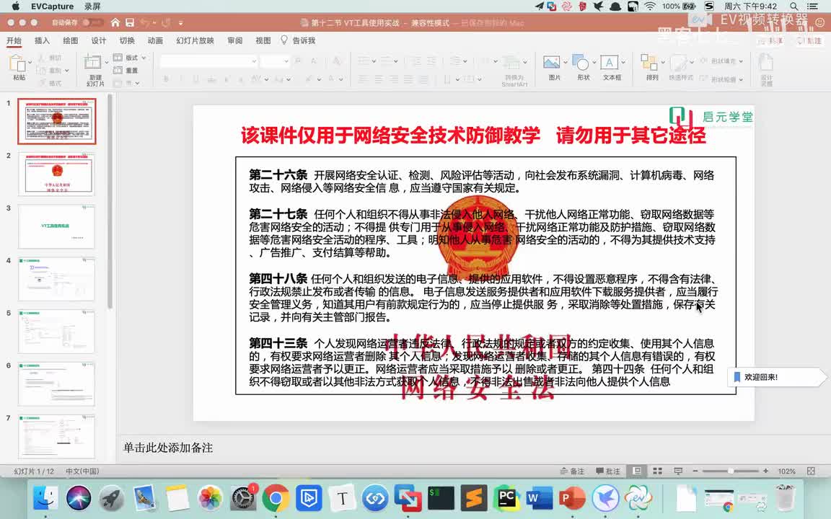Select slide 2 thumbnail in the panel
831x519 pixels.
tap(57, 174)
